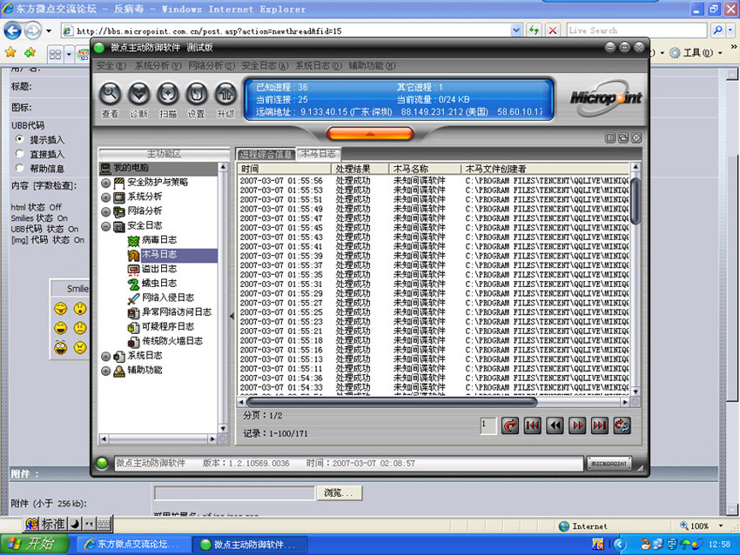
Task: Expand the 安全防护与策略 tree node
Action: [x=105, y=183]
